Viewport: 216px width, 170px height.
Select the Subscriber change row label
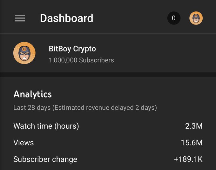(x=45, y=160)
